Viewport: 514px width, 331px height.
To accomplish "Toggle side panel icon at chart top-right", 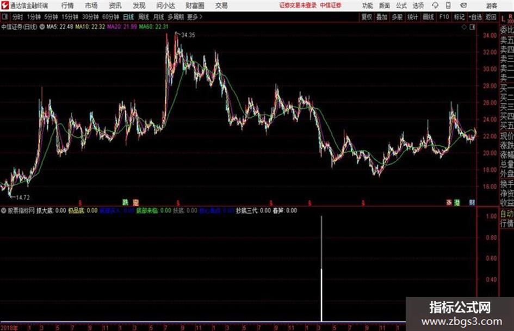I will [x=472, y=27].
